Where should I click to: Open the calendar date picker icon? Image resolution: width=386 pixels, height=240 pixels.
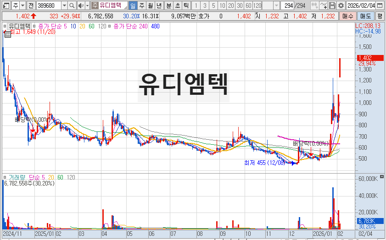[380, 5]
